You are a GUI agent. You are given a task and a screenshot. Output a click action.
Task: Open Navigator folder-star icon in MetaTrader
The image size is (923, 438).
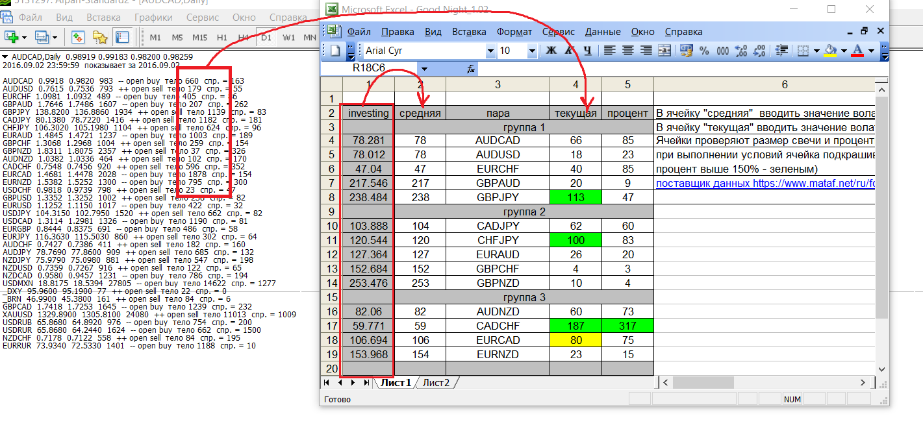(x=100, y=37)
